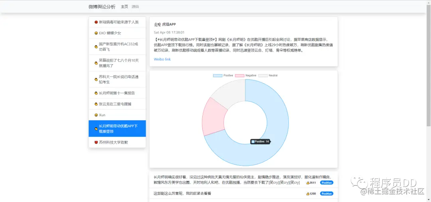This screenshot has width=431, height=202.
Task: Select the topic EXO 蝴蝶少女
Action: 117,33
